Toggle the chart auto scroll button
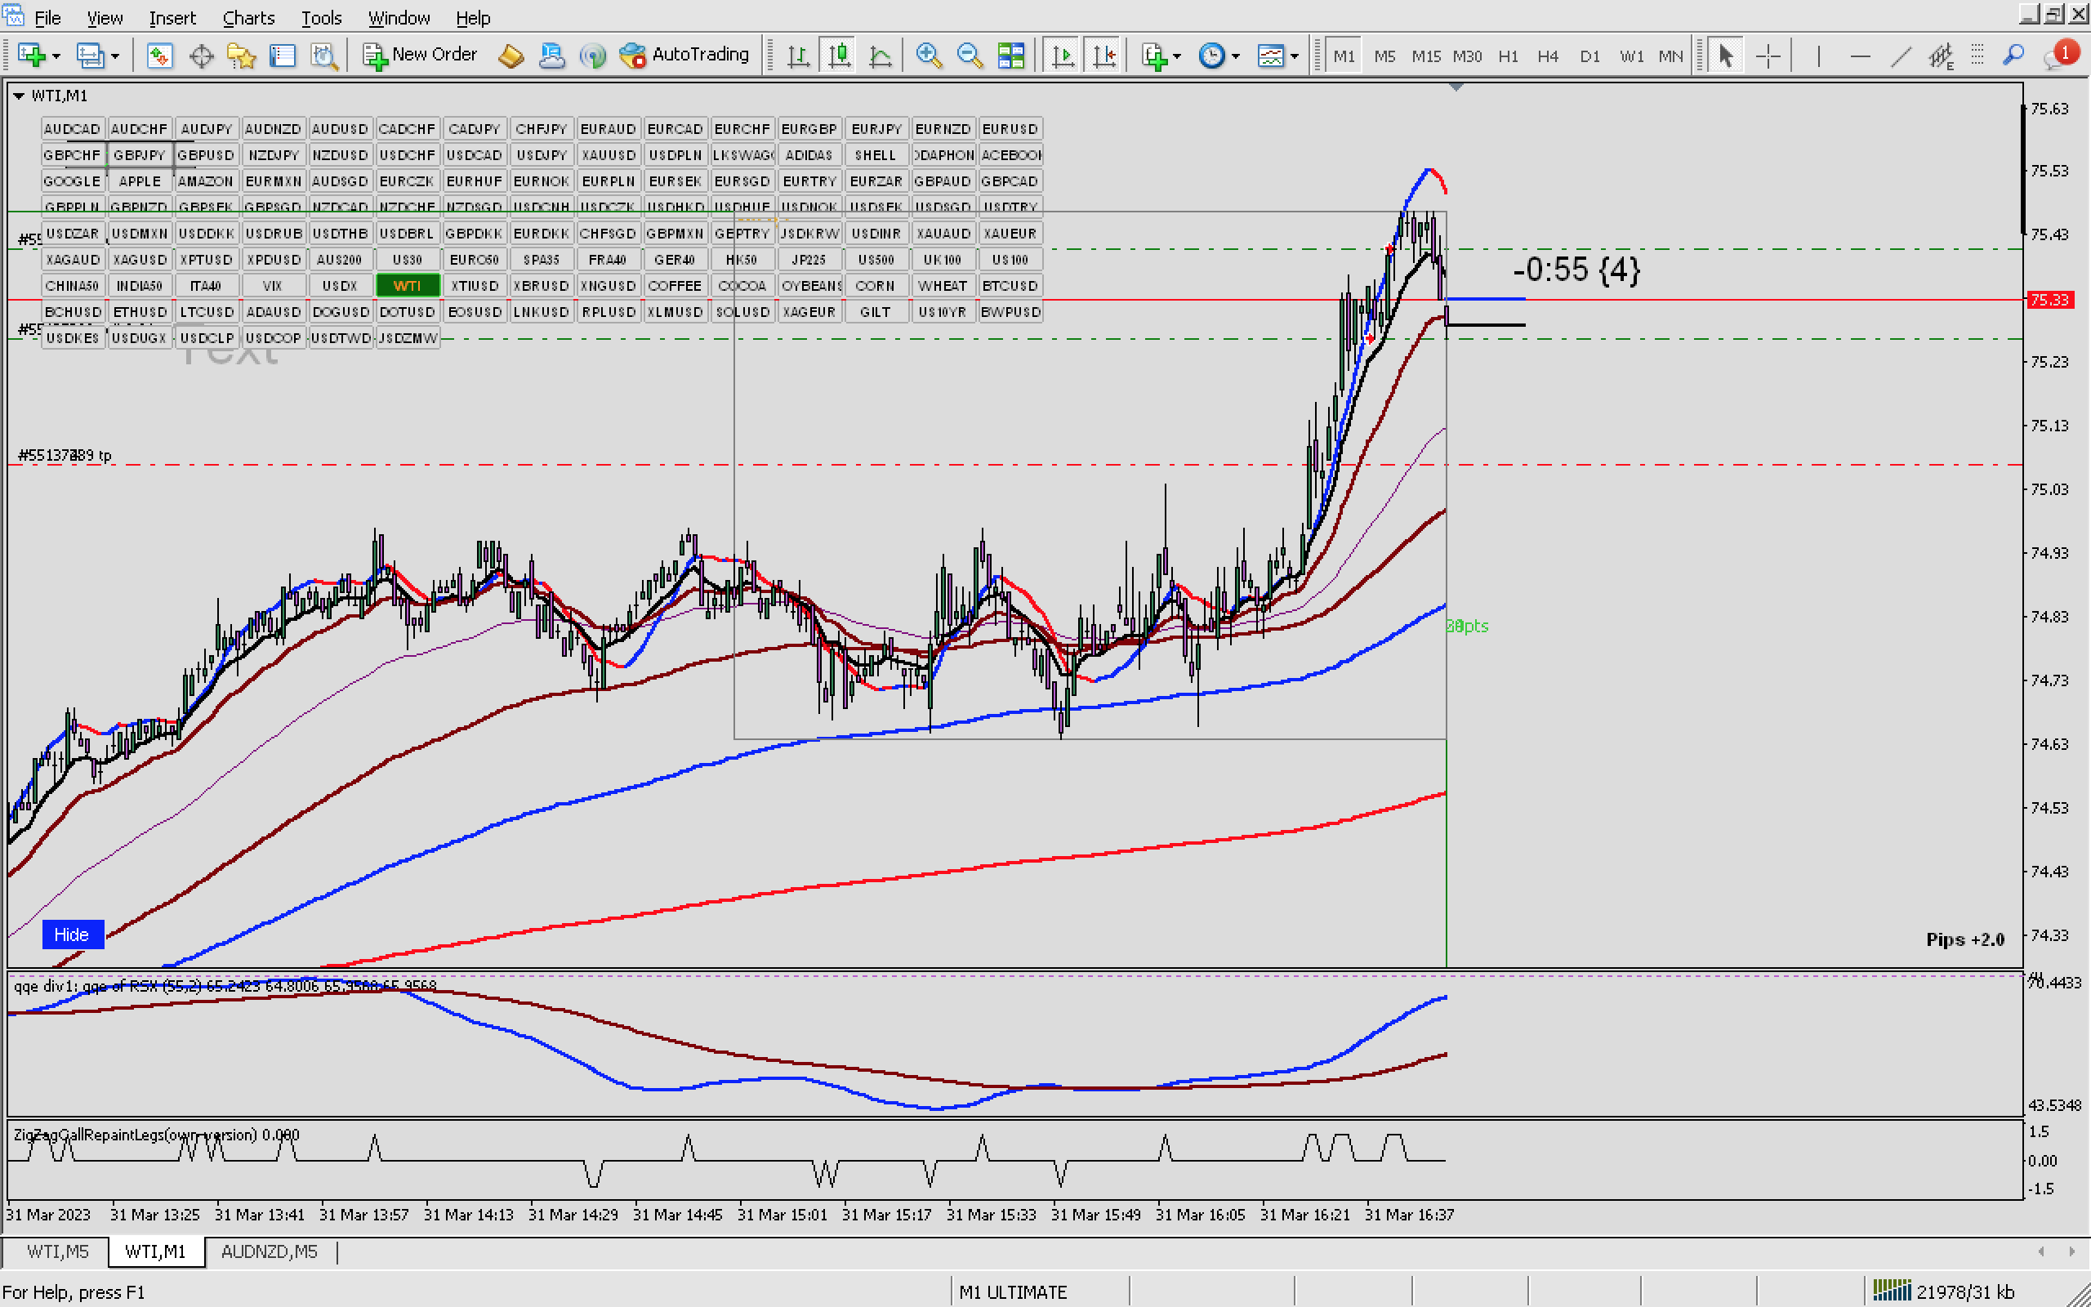 [x=1062, y=56]
